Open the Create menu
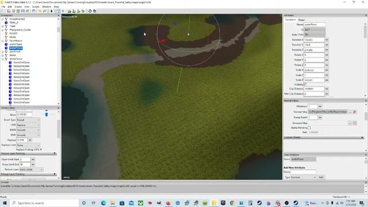The width and height of the screenshot is (368, 207). [x=18, y=6]
